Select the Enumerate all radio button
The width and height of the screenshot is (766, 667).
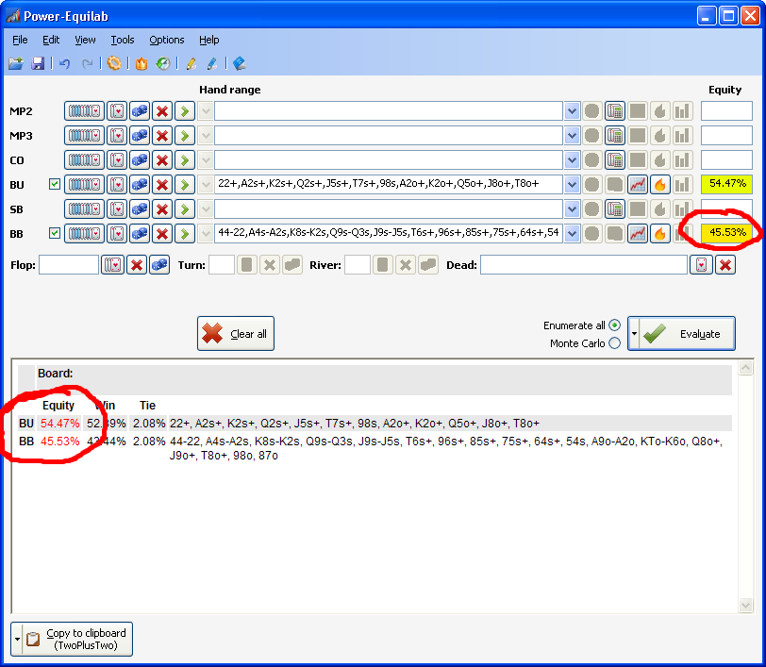[614, 325]
